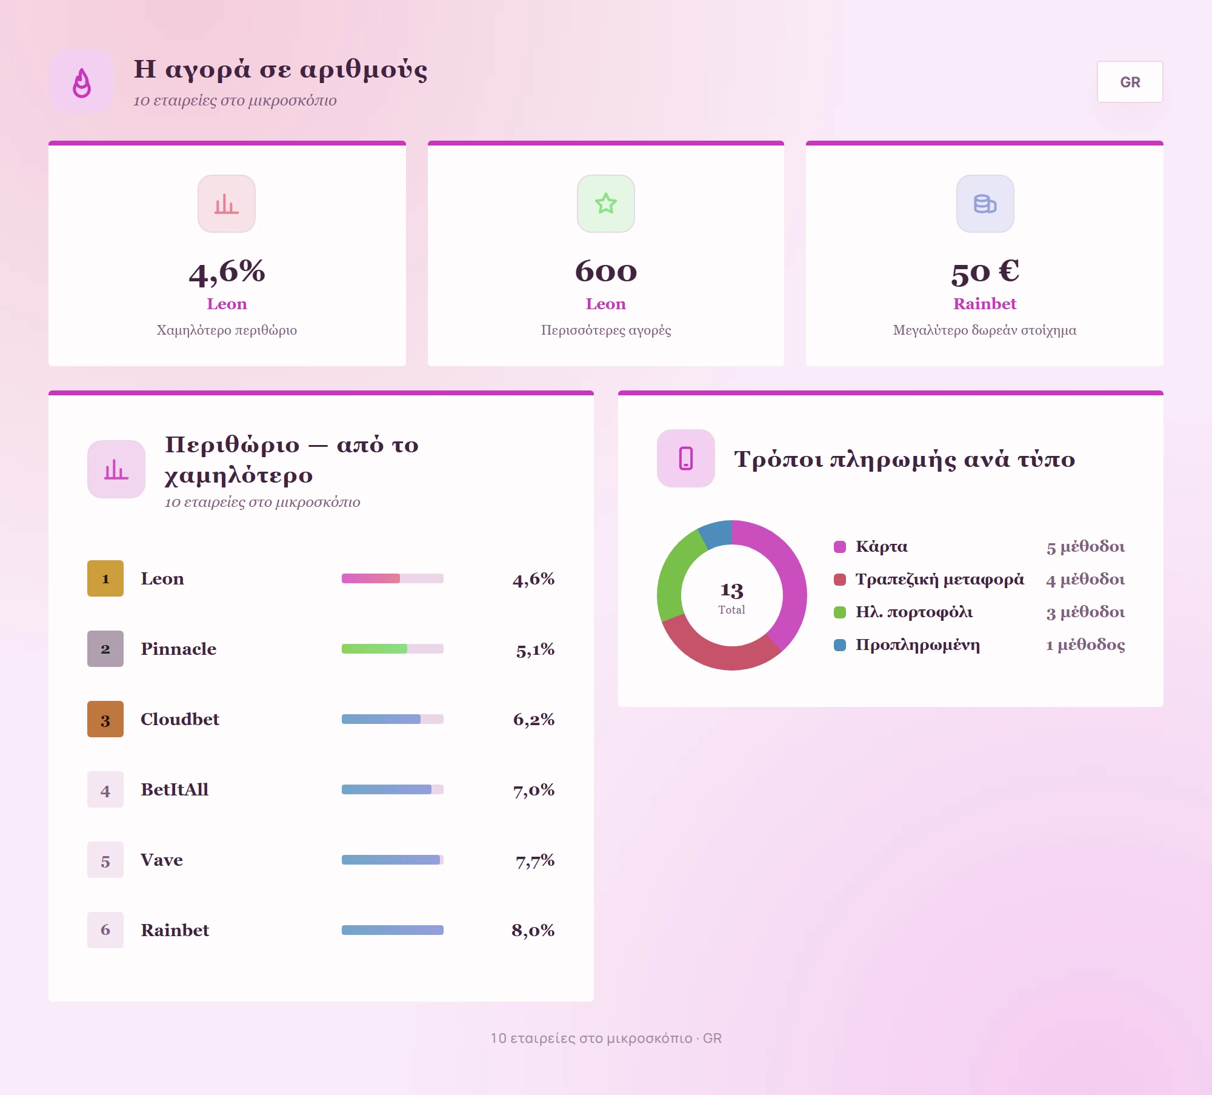Click the bar chart icon above 4,6%

click(227, 204)
